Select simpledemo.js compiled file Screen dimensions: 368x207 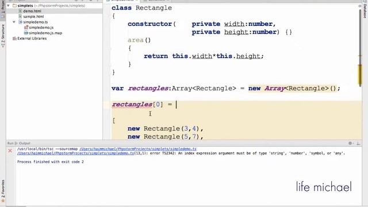click(x=41, y=28)
